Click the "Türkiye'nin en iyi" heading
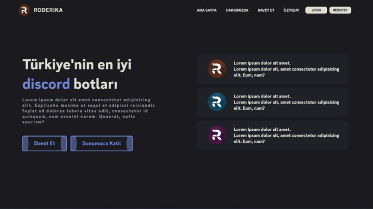The width and height of the screenshot is (373, 209). [77, 65]
